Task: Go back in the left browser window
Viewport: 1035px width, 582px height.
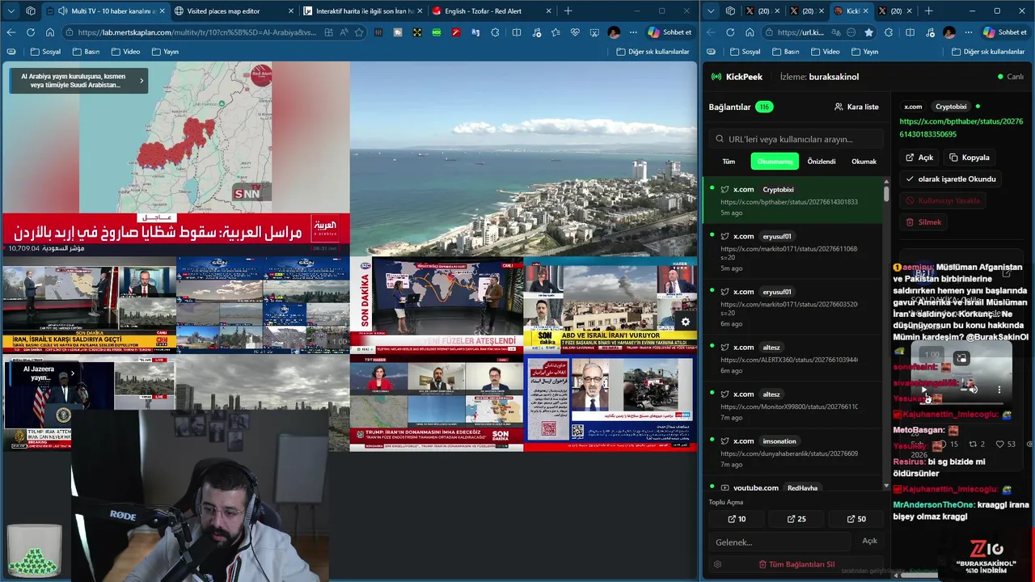Action: (x=11, y=32)
